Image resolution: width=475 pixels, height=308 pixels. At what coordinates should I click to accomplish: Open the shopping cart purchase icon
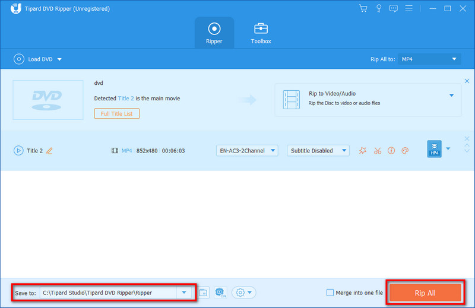363,8
